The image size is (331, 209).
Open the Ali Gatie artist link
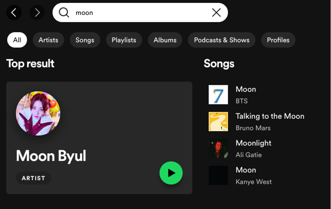(249, 155)
